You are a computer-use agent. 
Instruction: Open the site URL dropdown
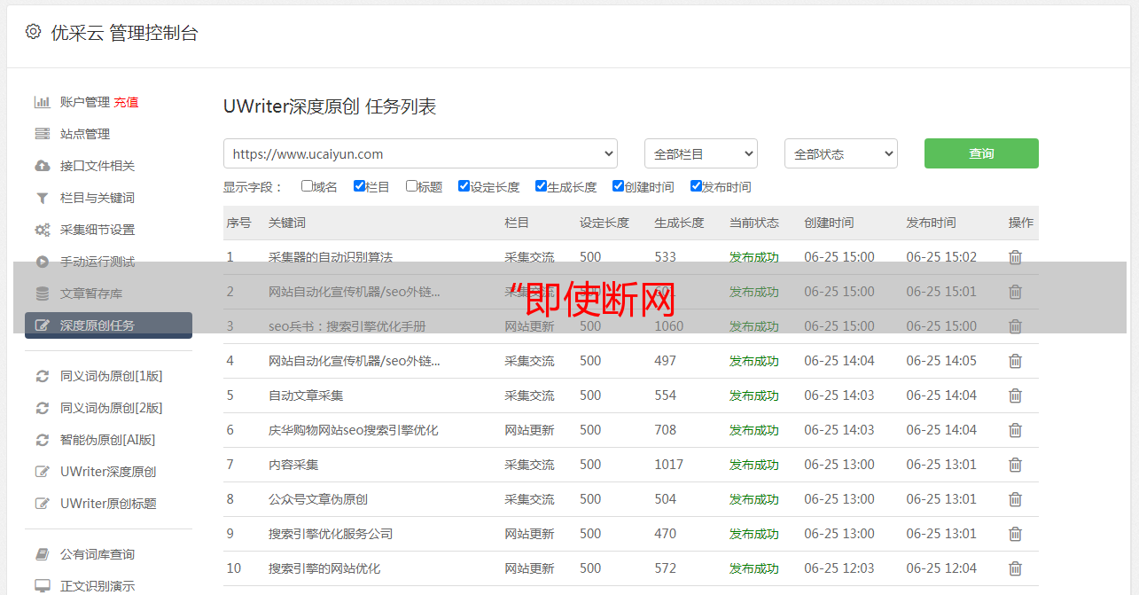click(420, 153)
